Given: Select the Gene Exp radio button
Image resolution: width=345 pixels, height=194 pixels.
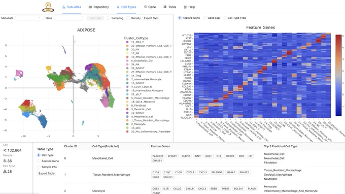Looking at the screenshot, I should pyautogui.click(x=204, y=18).
